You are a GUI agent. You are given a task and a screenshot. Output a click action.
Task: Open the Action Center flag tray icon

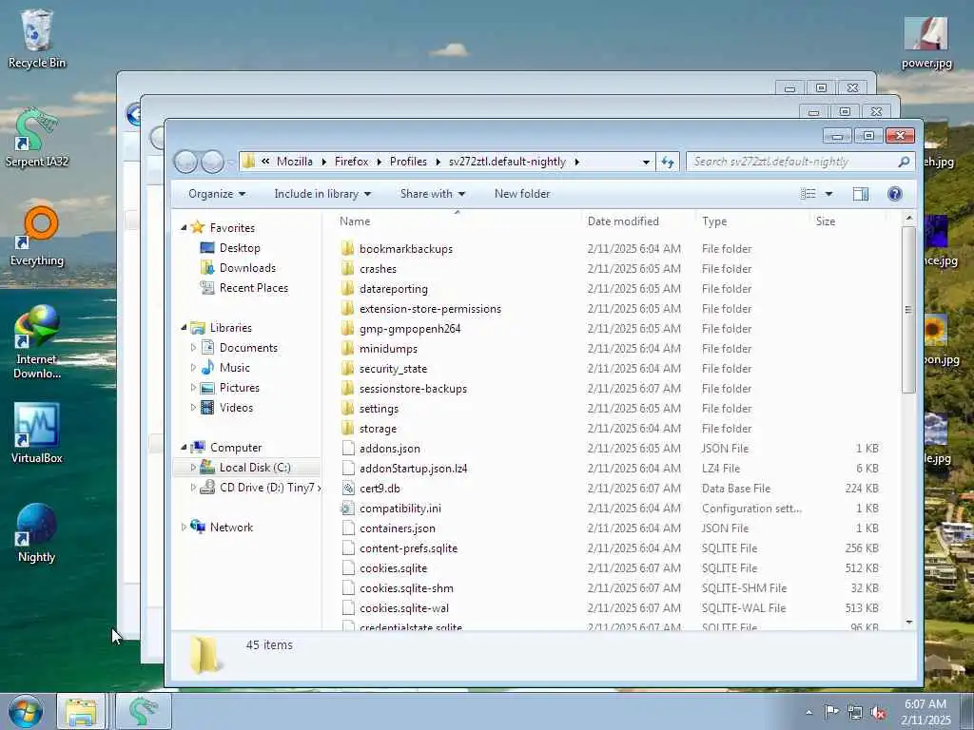pos(830,711)
